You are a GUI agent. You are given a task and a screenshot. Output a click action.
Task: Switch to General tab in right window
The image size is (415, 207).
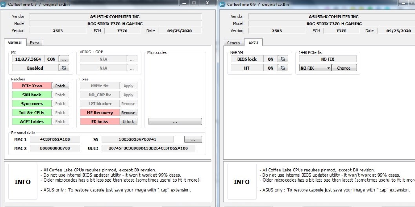coord(234,43)
